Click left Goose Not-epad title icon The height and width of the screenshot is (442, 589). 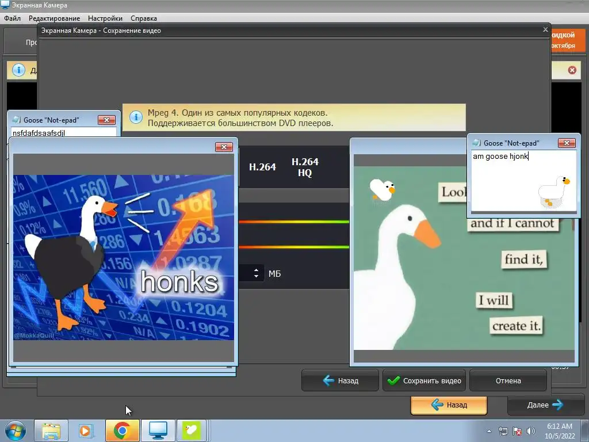pyautogui.click(x=17, y=120)
